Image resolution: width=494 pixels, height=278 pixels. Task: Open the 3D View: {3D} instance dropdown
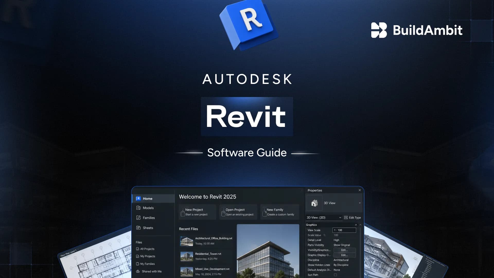[324, 218]
